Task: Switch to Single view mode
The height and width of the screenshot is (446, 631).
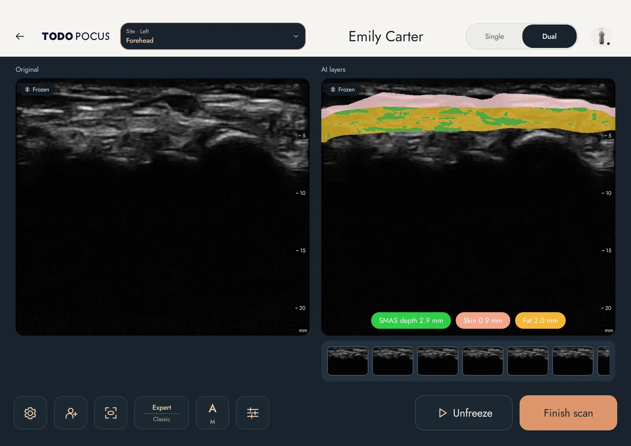Action: click(494, 36)
